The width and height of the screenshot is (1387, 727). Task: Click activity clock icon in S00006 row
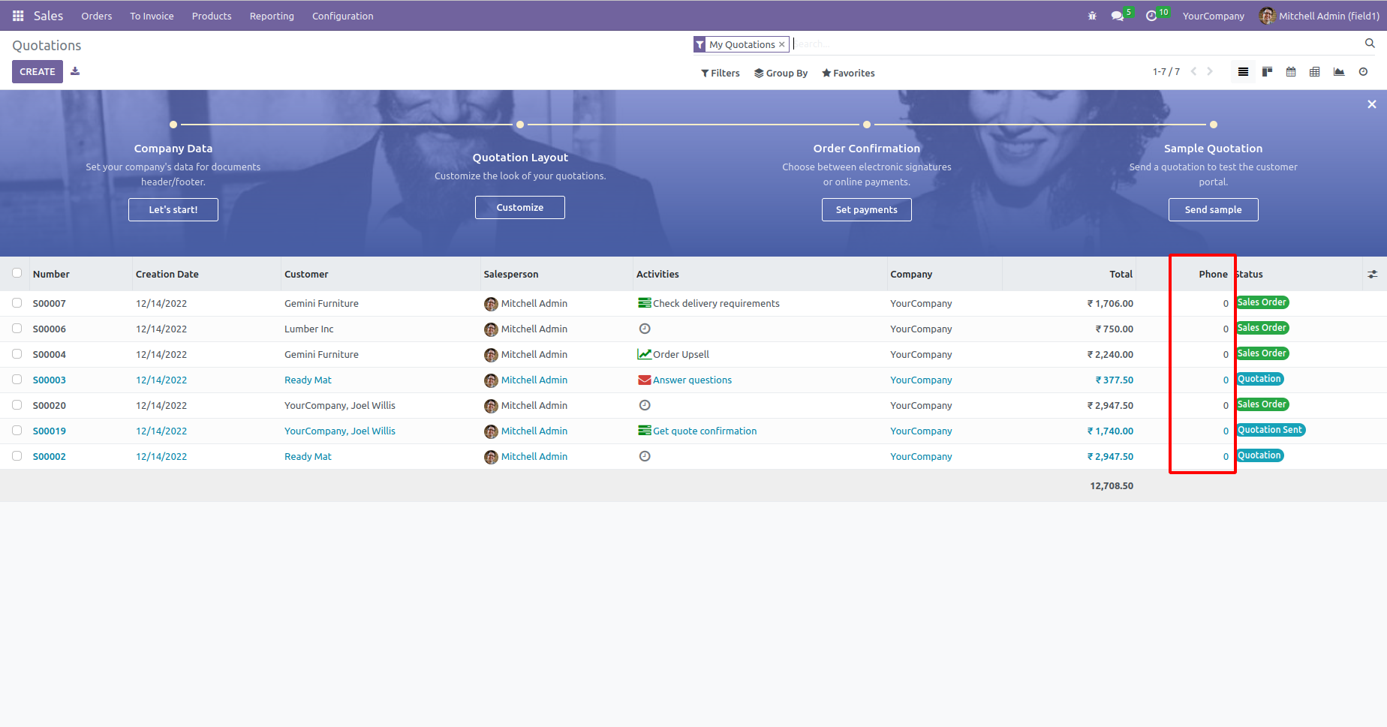pyautogui.click(x=645, y=329)
